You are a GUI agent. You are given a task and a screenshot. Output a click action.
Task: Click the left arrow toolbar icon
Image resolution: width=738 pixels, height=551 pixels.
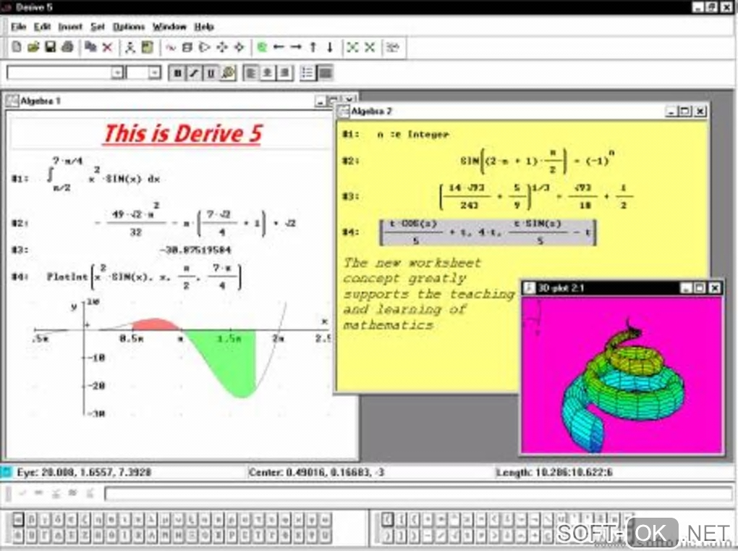click(279, 47)
